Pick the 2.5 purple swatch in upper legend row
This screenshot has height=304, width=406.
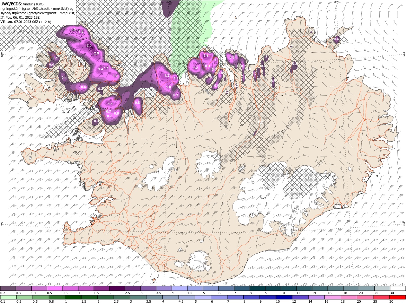click(133, 288)
